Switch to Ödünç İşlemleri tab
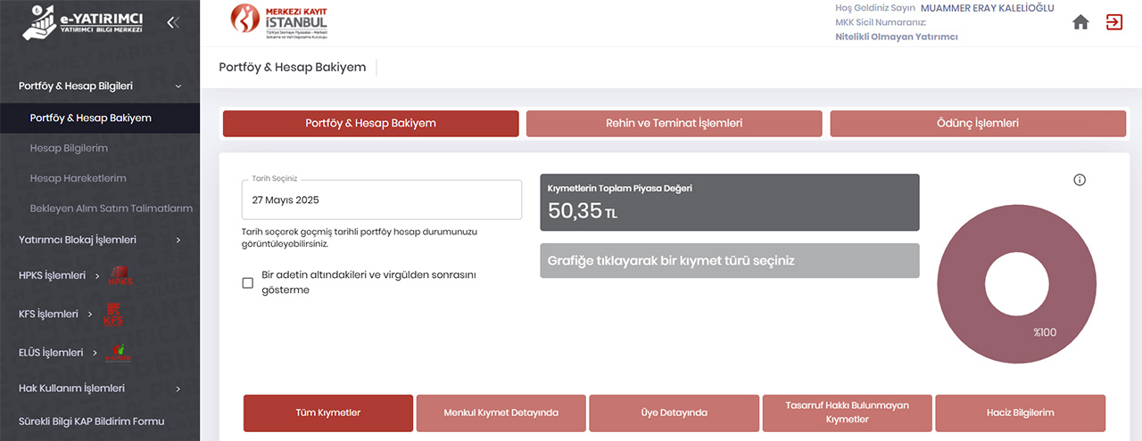Image resolution: width=1142 pixels, height=441 pixels. [x=977, y=124]
